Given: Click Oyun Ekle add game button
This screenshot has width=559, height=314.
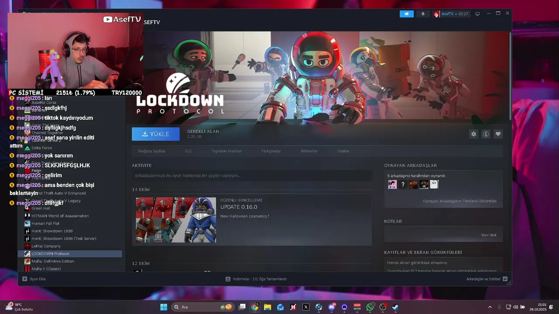Looking at the screenshot, I should coord(34,279).
